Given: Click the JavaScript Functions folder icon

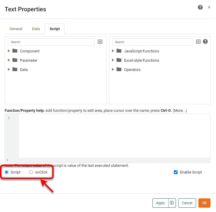Looking at the screenshot, I should [119, 51].
